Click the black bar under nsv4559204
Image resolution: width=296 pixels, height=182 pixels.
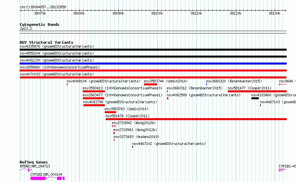coord(153,57)
